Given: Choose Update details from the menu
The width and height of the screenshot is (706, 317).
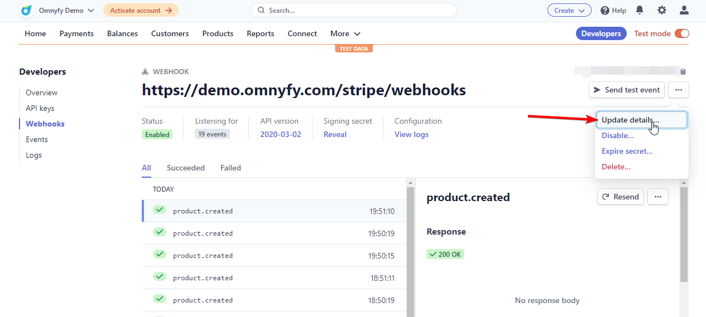Looking at the screenshot, I should (x=642, y=120).
